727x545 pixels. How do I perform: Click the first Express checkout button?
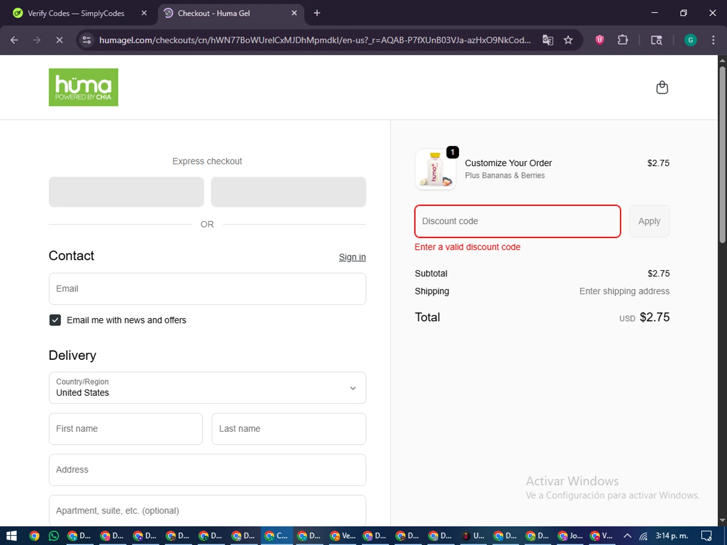pos(126,192)
